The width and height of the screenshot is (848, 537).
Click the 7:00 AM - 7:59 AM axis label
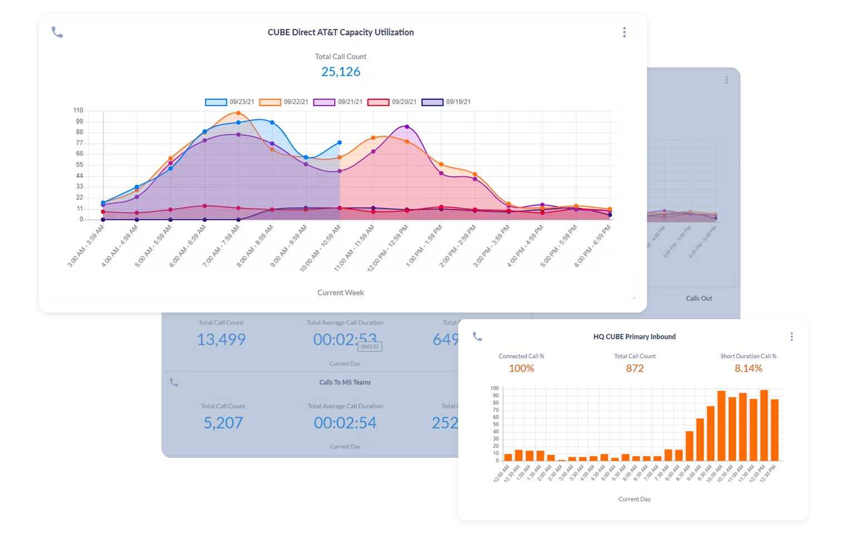pyautogui.click(x=221, y=246)
